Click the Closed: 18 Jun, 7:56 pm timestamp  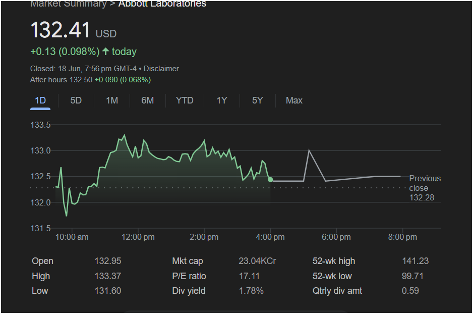pos(83,69)
